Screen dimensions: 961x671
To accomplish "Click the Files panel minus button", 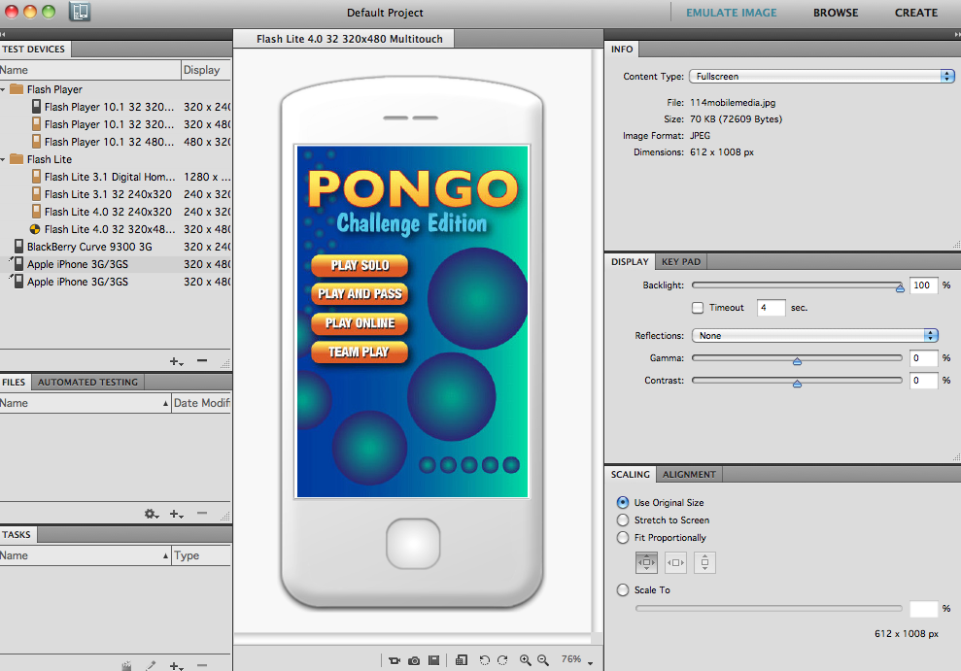I will point(202,513).
